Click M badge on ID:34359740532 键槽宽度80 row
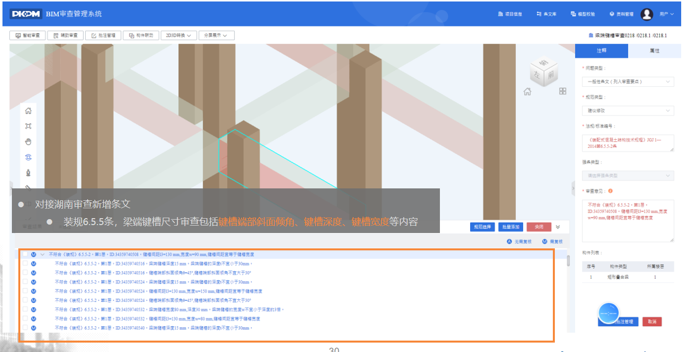The image size is (699, 352). point(33,309)
